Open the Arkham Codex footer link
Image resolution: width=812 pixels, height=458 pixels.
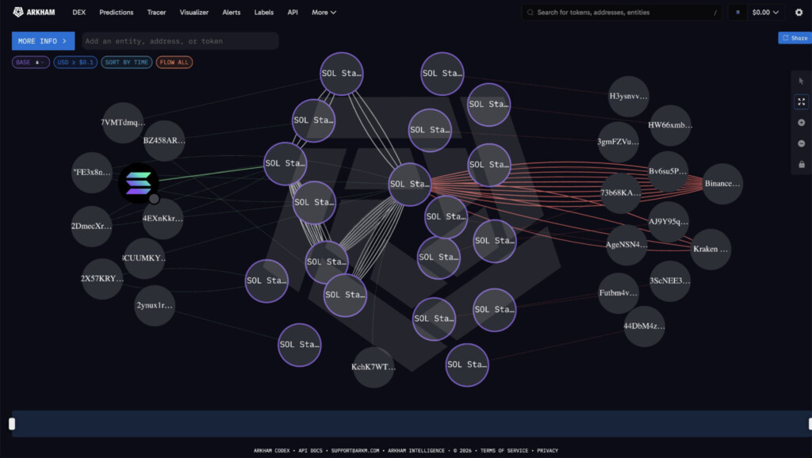pyautogui.click(x=271, y=451)
